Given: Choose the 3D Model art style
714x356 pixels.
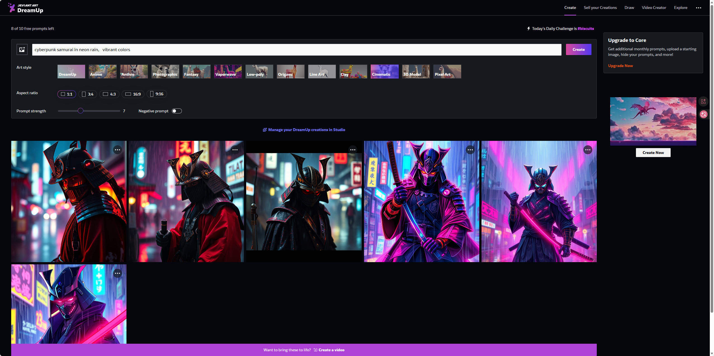Looking at the screenshot, I should point(416,72).
